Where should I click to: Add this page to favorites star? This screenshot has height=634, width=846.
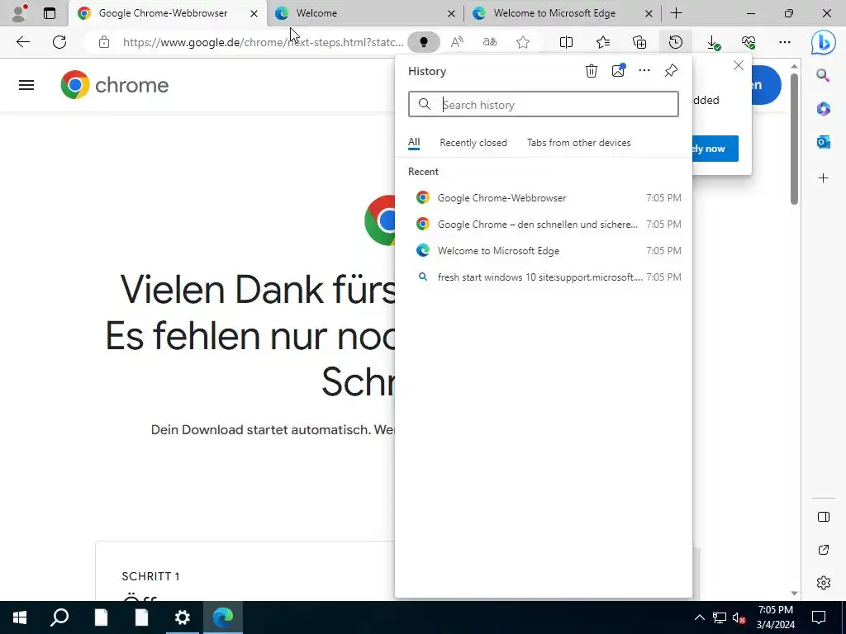pyautogui.click(x=523, y=42)
